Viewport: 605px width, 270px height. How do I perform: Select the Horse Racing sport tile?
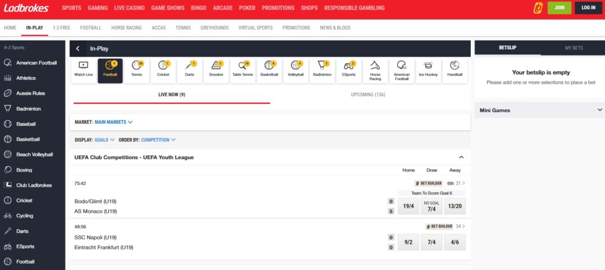coord(375,71)
